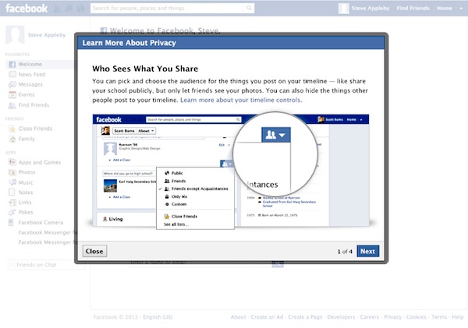
Task: Click English (US) language link in footer
Action: 158,317
